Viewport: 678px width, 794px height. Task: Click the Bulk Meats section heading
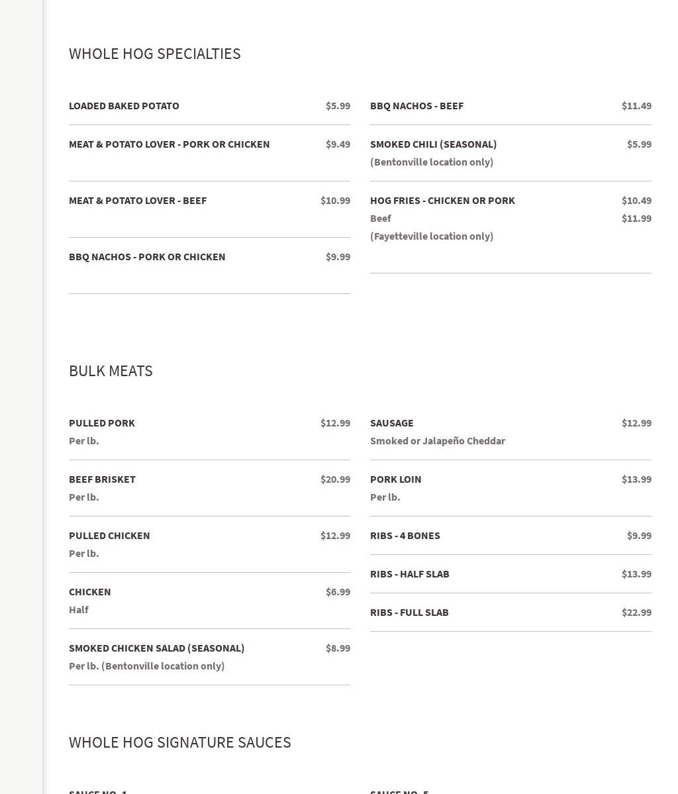pyautogui.click(x=111, y=371)
